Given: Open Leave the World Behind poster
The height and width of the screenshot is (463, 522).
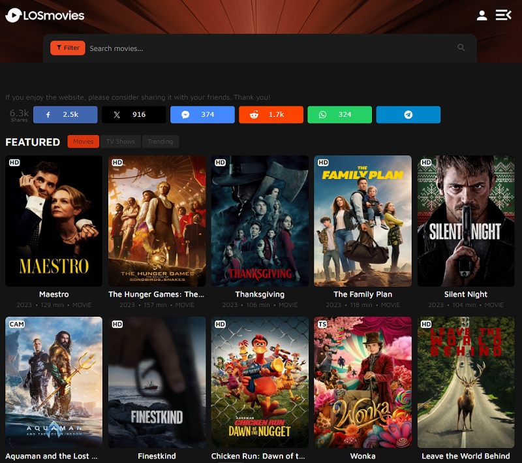Looking at the screenshot, I should (x=466, y=382).
